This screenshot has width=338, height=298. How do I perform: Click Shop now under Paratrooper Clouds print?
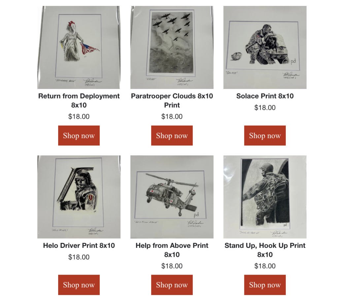[172, 135]
